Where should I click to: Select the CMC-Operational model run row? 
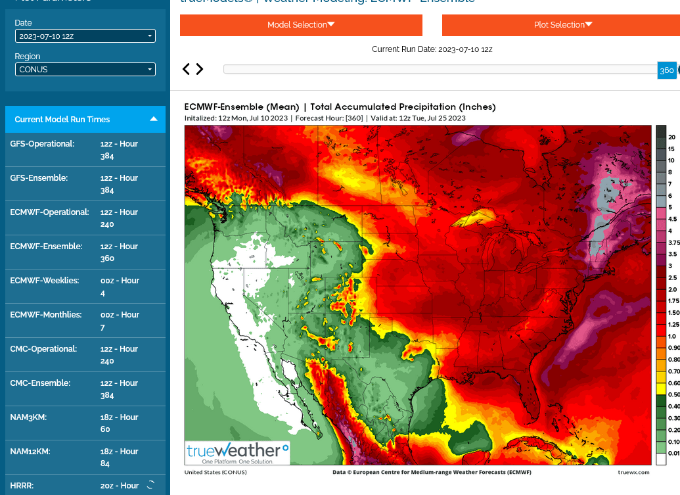tap(85, 355)
